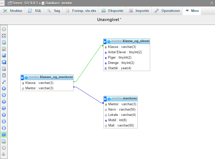This screenshot has width=215, height=159.
Task: Click the klasse_og_elever table title
Action: tap(131, 41)
